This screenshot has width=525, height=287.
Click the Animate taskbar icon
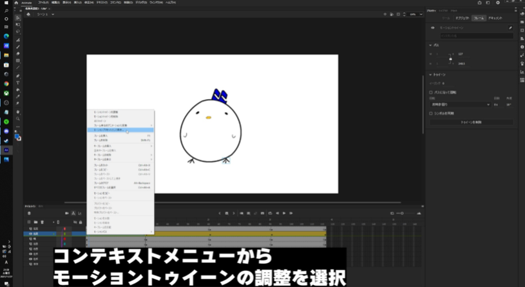[6, 150]
